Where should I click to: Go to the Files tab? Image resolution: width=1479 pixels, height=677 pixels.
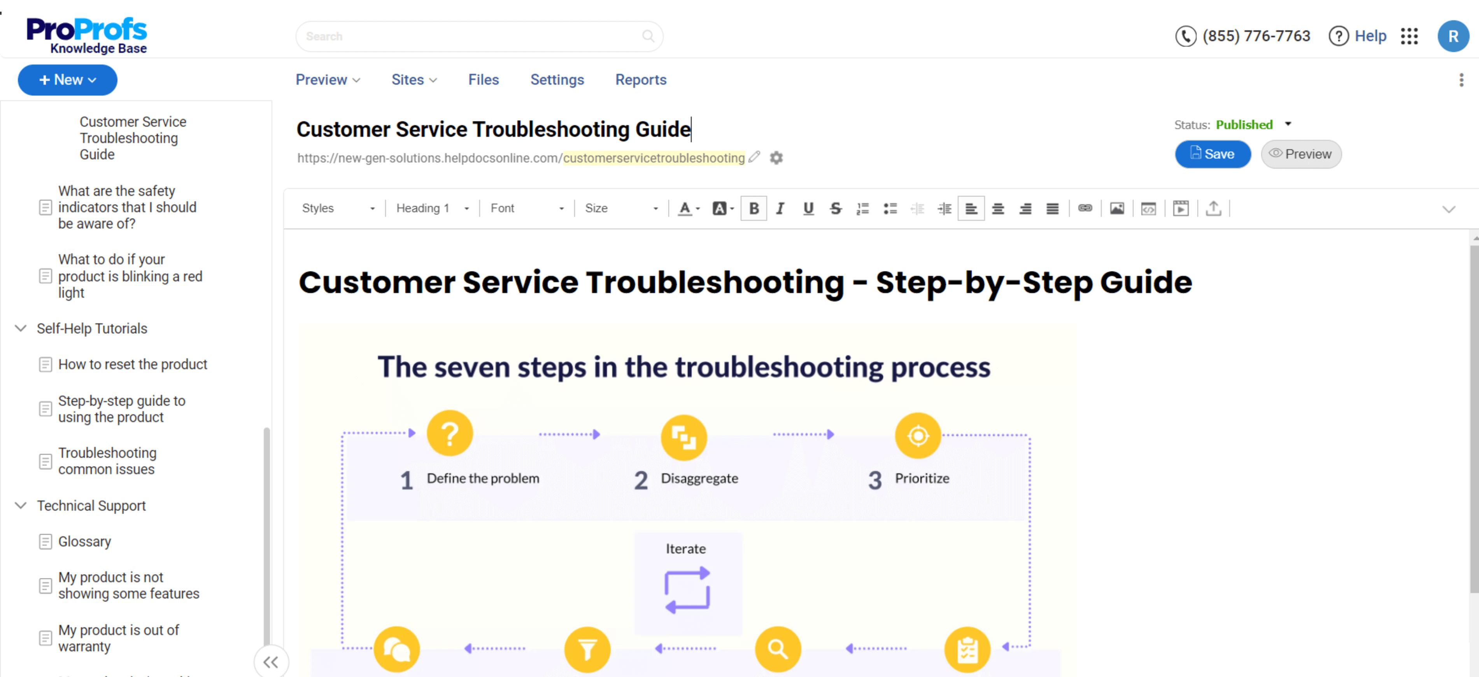[484, 80]
